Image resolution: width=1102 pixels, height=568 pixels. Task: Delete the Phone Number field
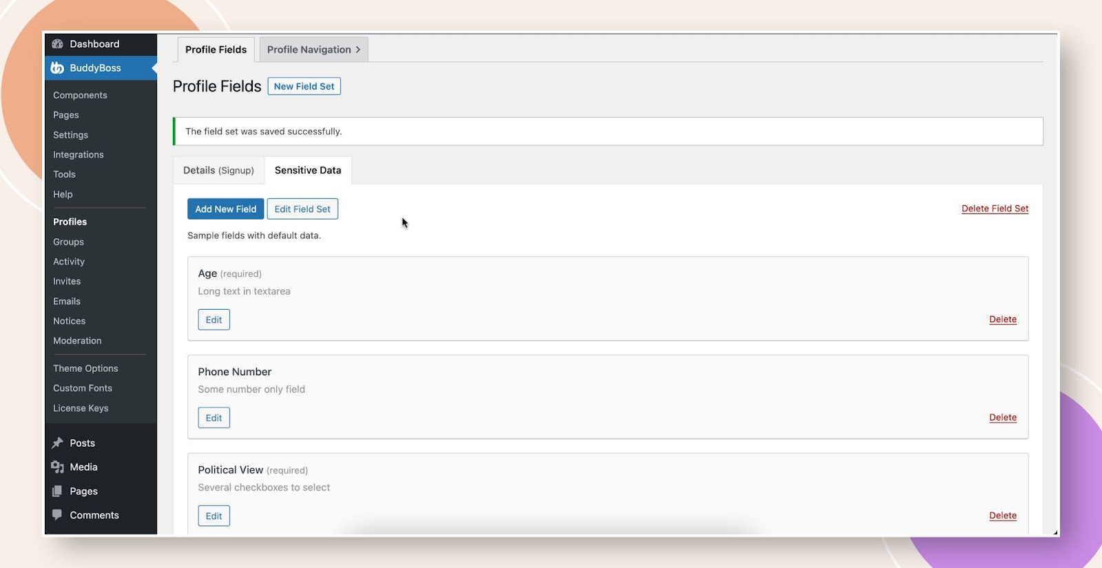(1003, 418)
